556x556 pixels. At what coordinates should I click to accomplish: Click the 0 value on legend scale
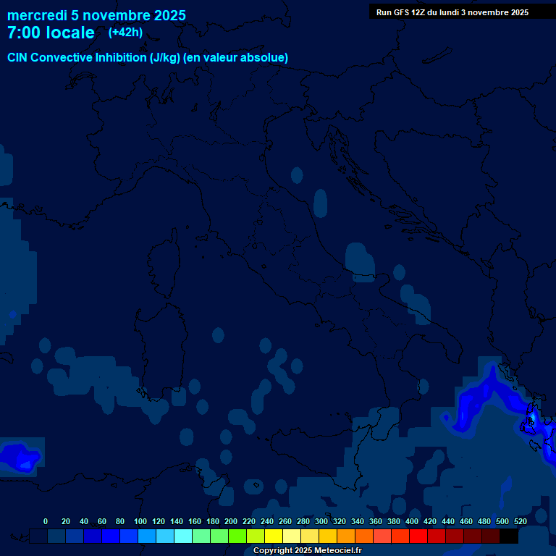46,521
